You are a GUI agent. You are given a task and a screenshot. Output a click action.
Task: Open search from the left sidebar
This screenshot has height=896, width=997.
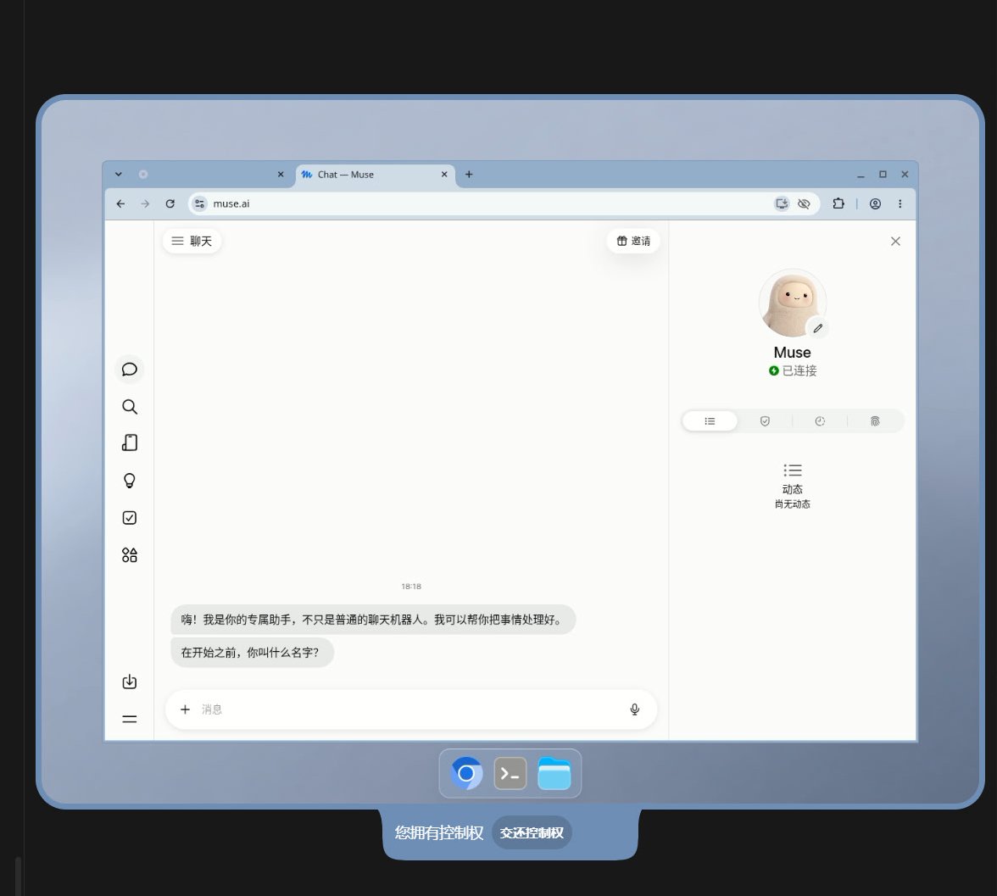129,407
